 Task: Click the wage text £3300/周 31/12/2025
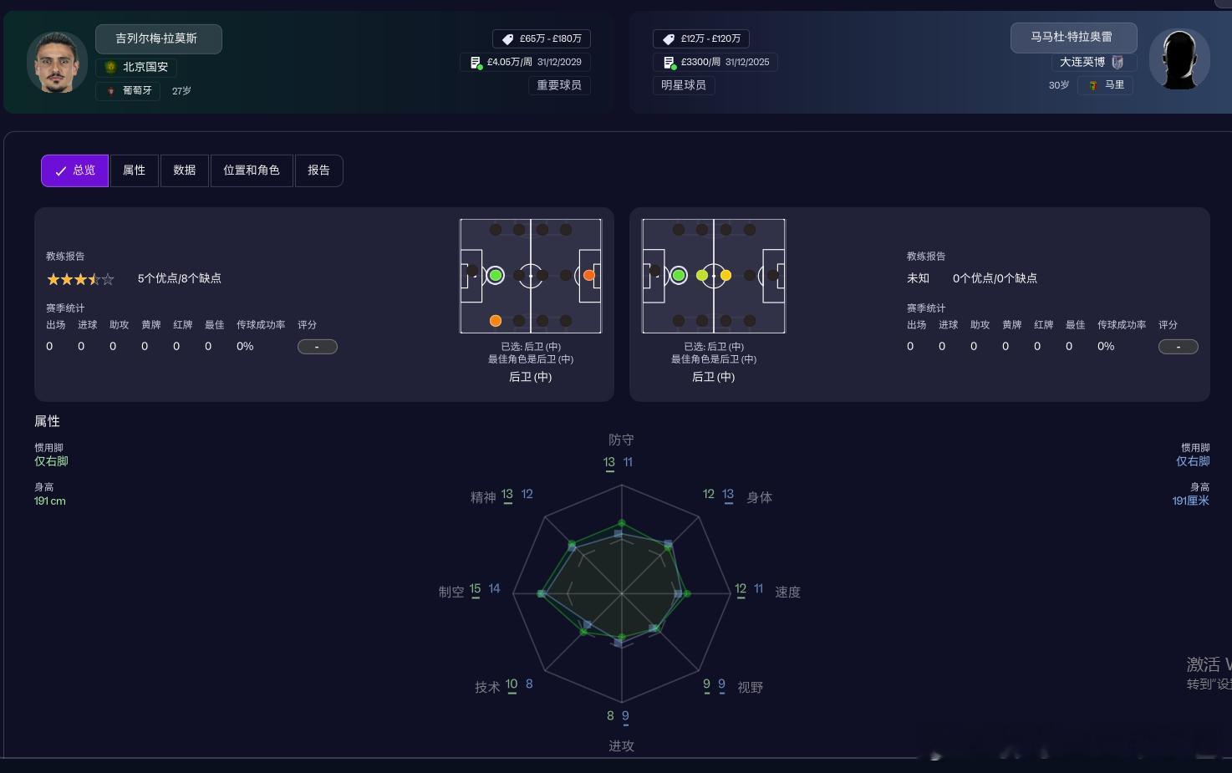pos(725,62)
